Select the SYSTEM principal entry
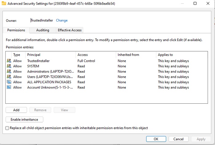Image resolution: width=215 pixels, height=145 pixels. click(33, 66)
